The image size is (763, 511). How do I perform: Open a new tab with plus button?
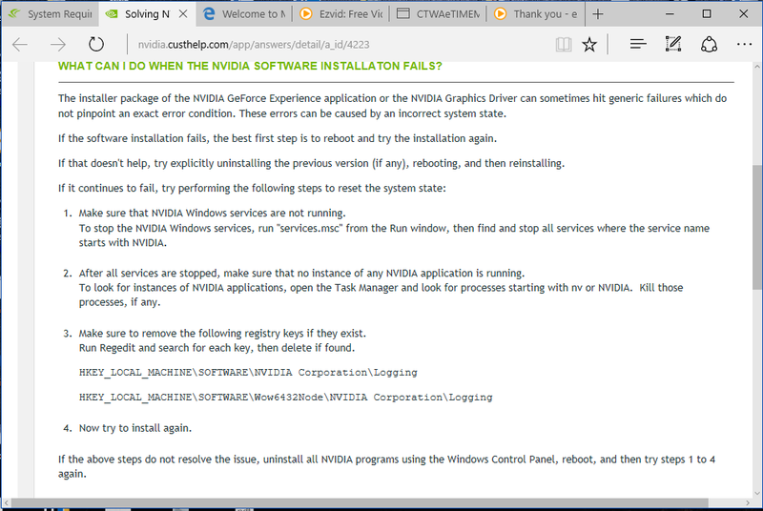(x=598, y=14)
